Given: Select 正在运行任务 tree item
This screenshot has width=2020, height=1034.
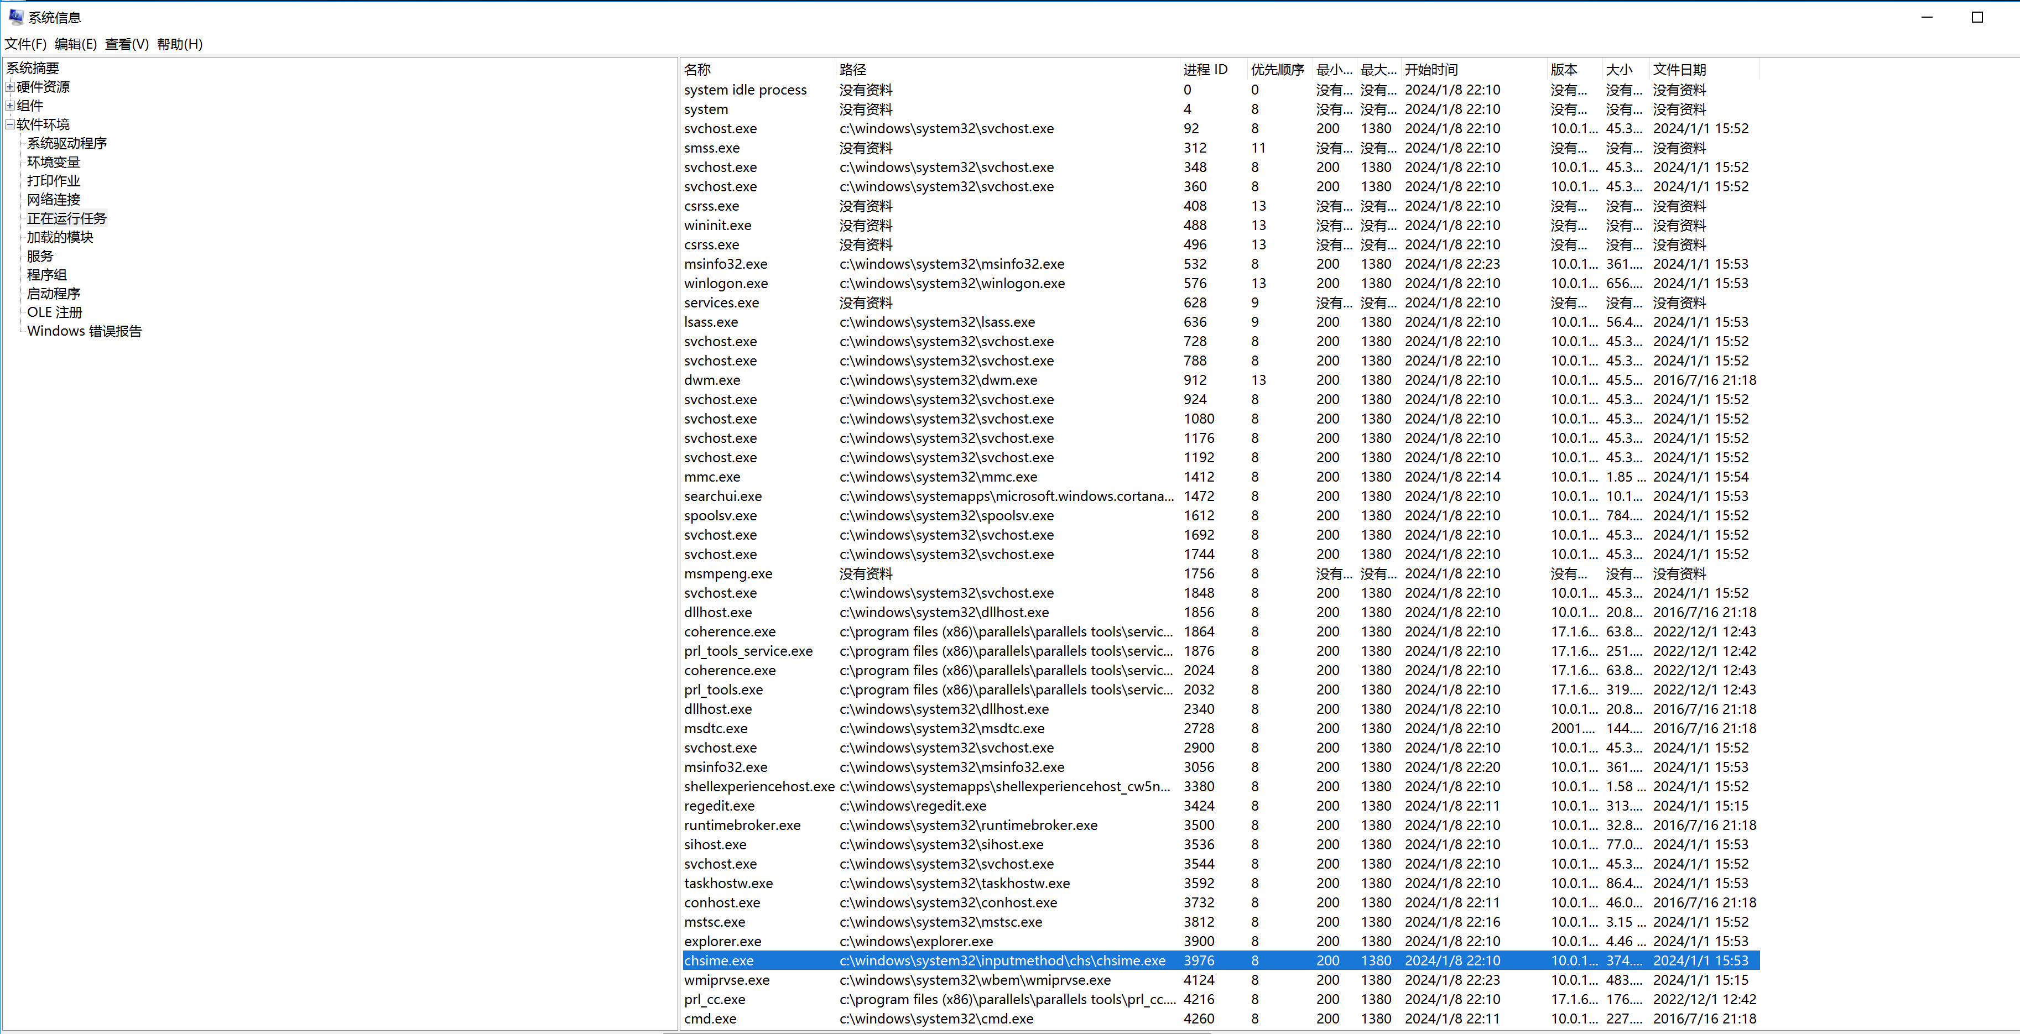Looking at the screenshot, I should point(67,219).
